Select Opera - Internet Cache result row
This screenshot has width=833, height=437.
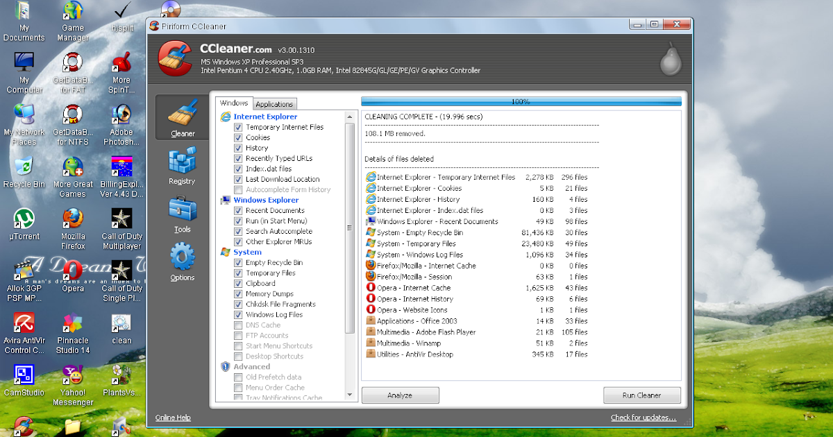[477, 288]
